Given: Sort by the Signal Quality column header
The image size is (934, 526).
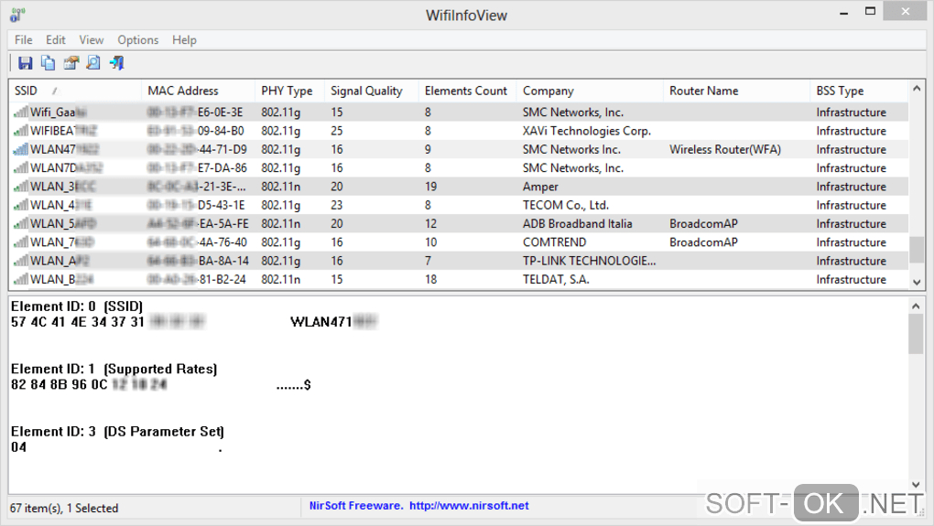Looking at the screenshot, I should click(x=371, y=91).
